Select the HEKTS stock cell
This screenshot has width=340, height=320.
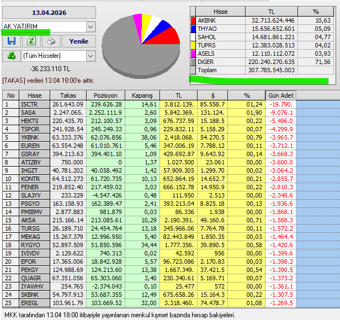pos(34,121)
